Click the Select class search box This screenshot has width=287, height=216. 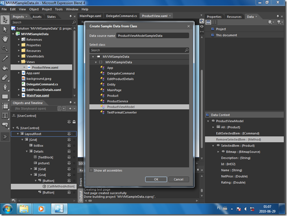pos(139,50)
